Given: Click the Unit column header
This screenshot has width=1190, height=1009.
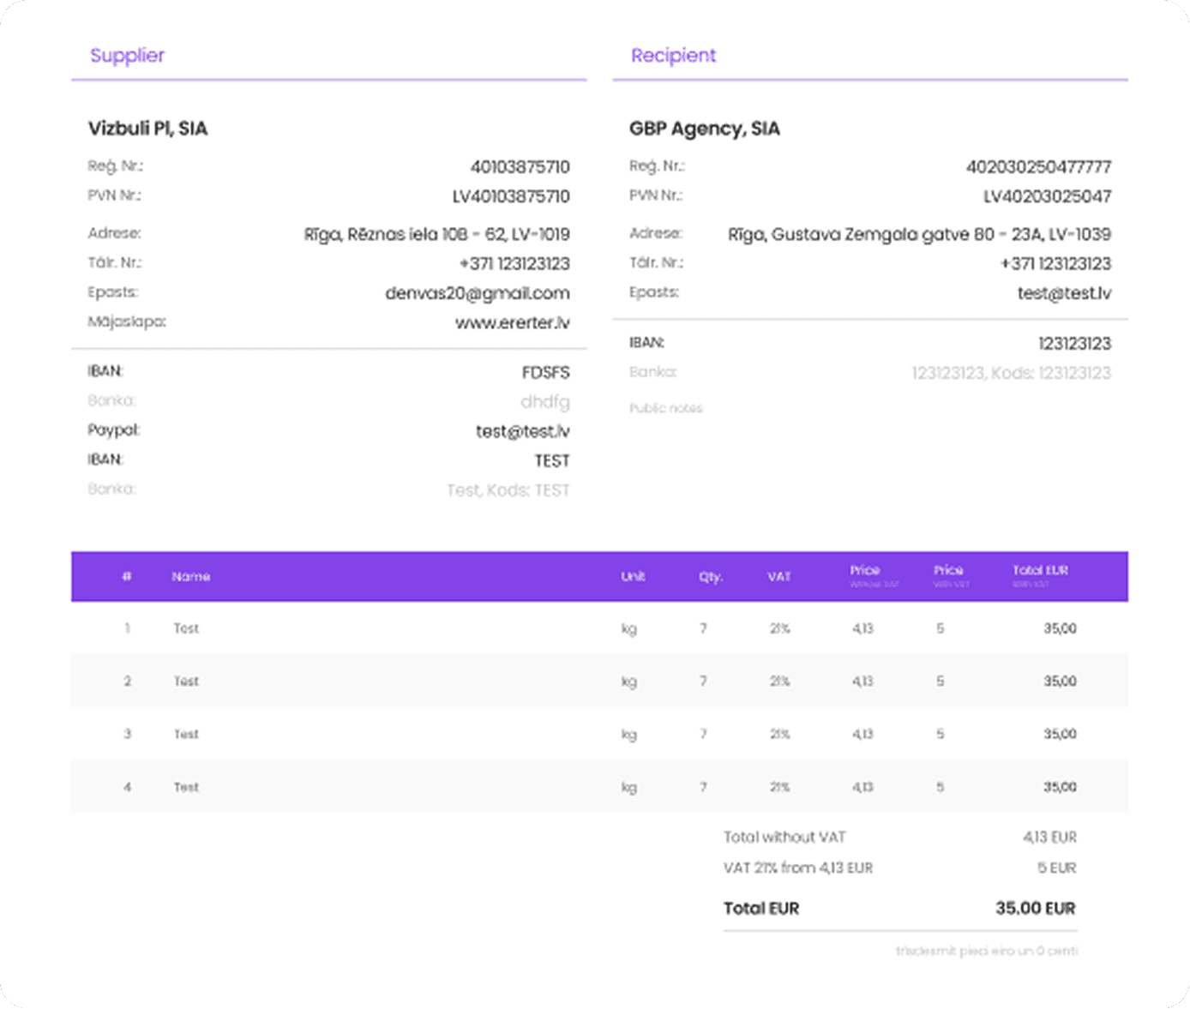Looking at the screenshot, I should pos(633,577).
